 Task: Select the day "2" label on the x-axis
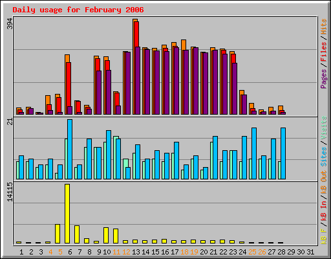tap(31, 252)
